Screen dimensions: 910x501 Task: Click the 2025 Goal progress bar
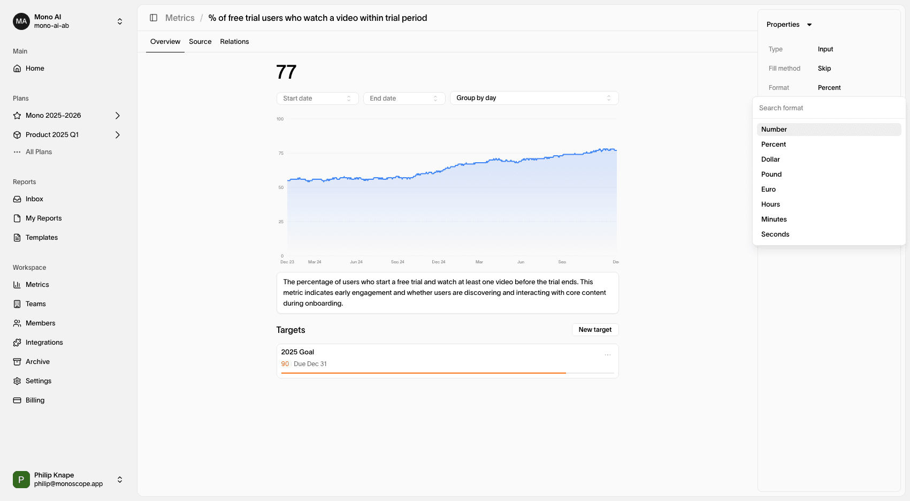447,373
